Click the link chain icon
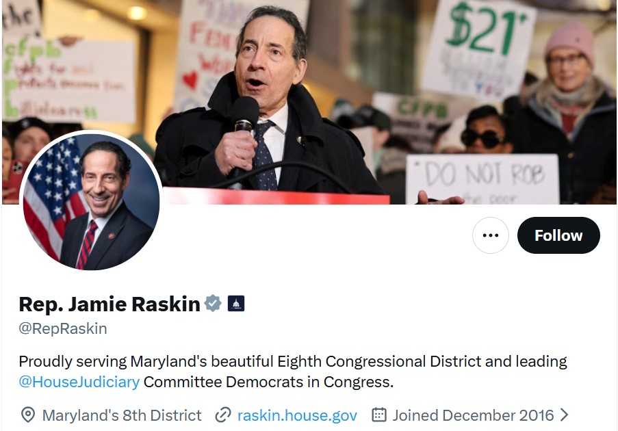Screen dimensions: 618x431 coord(222,415)
